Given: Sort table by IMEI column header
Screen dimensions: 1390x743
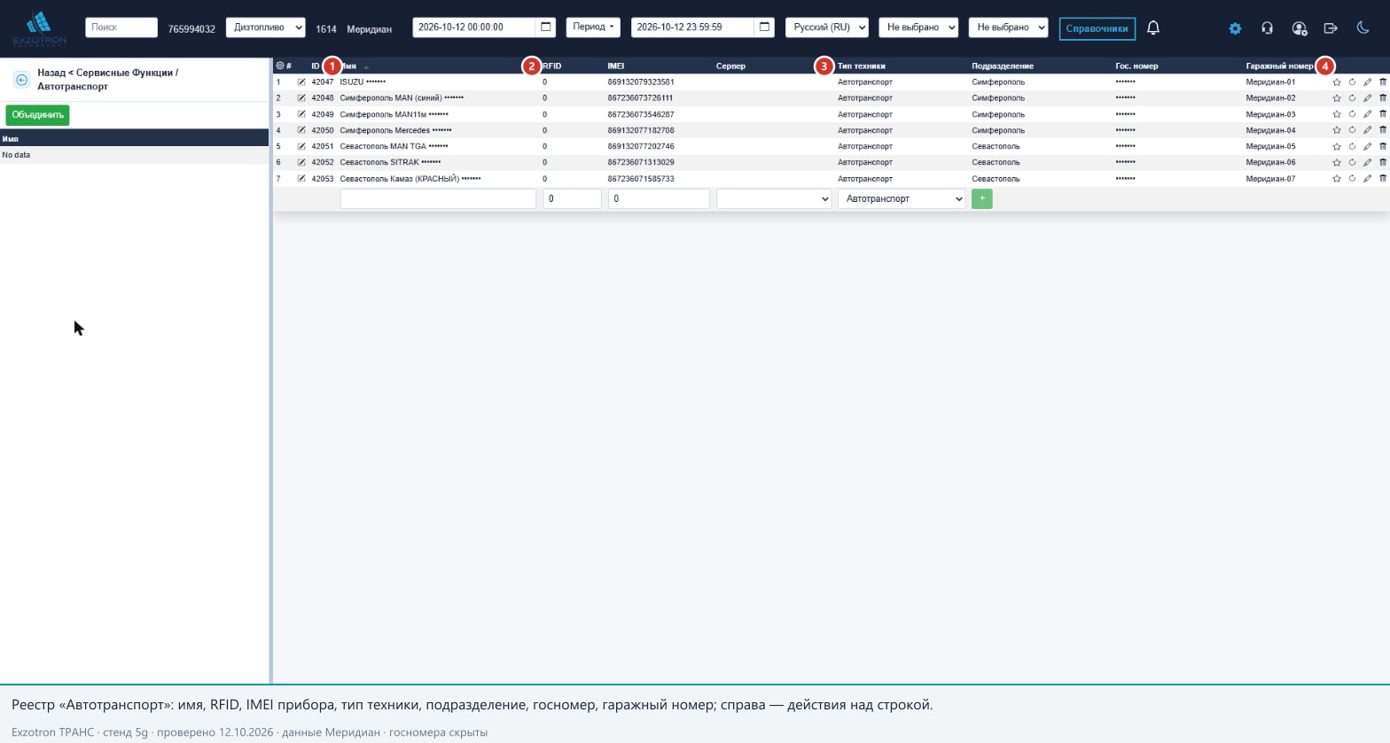Looking at the screenshot, I should [x=616, y=66].
